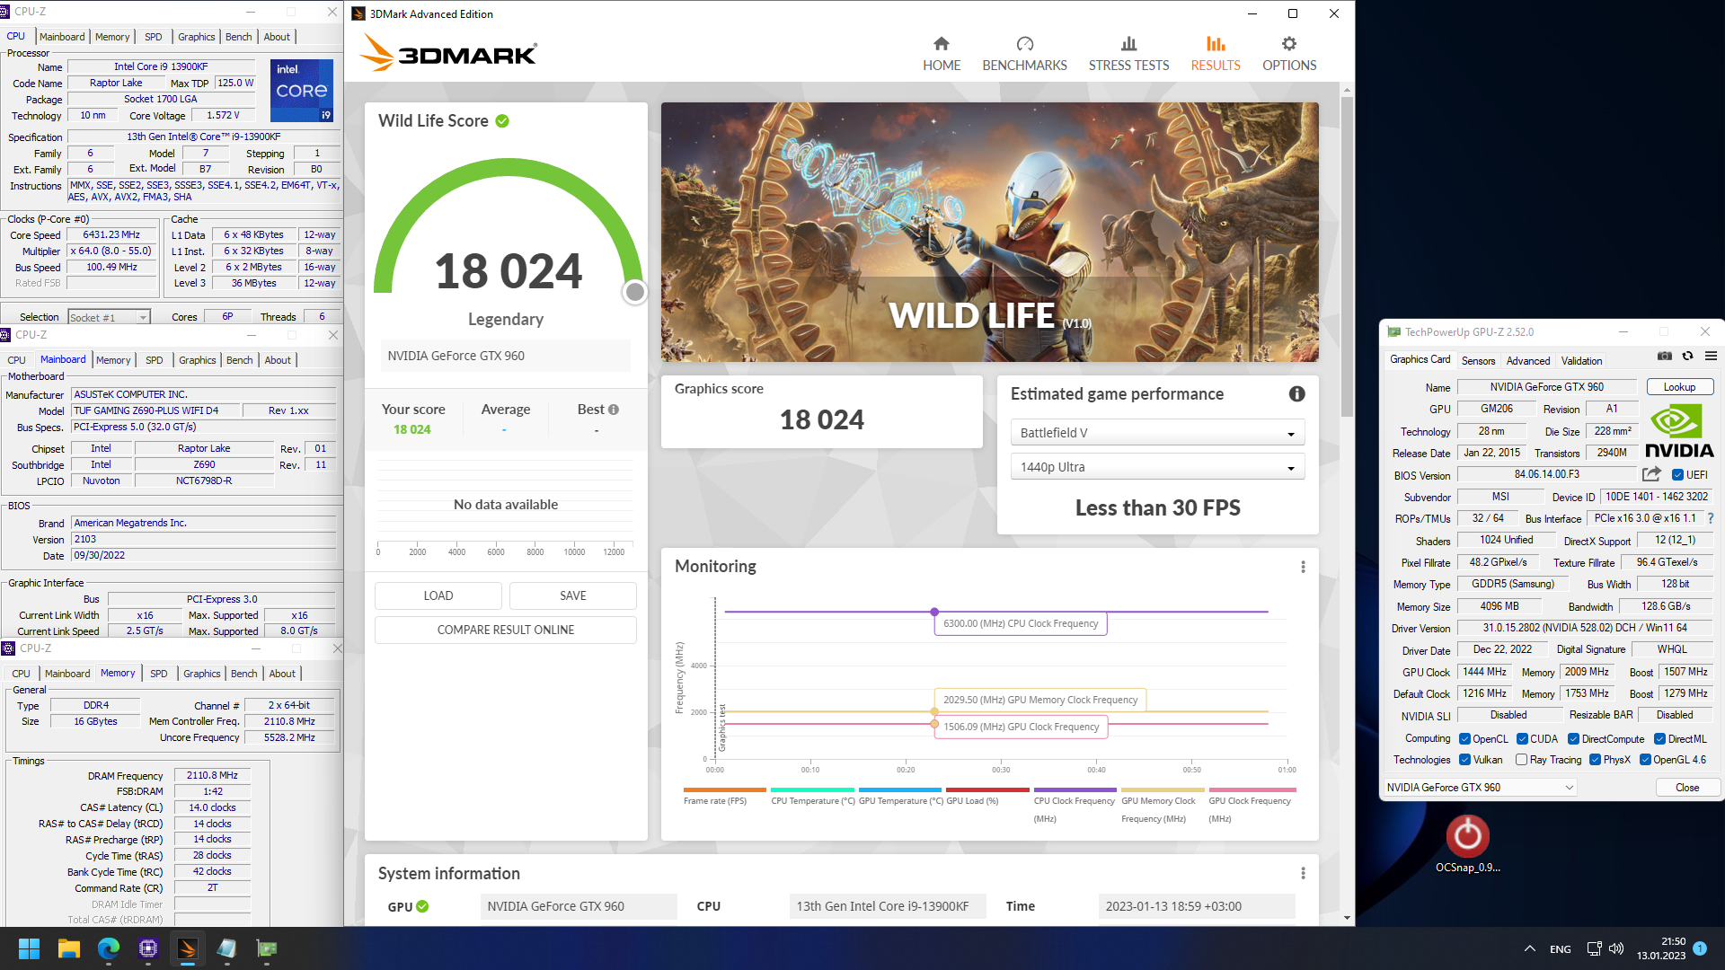Click the info icon in Estimated game performance
The width and height of the screenshot is (1725, 970).
click(1296, 393)
